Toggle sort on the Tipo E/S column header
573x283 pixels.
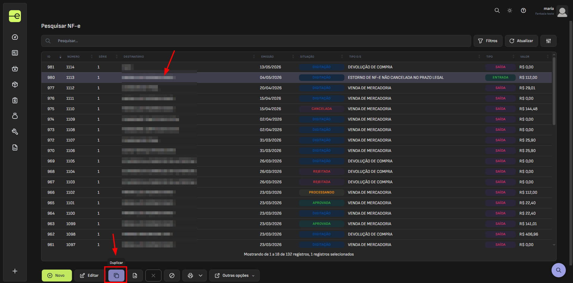(x=355, y=57)
